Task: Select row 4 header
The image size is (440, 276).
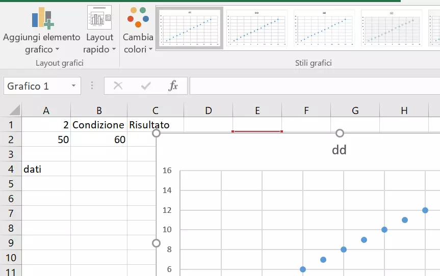Action: [11, 169]
